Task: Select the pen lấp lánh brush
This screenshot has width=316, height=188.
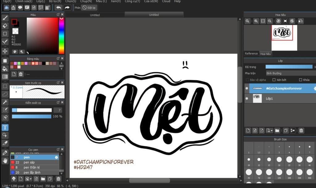Action: (x=35, y=173)
